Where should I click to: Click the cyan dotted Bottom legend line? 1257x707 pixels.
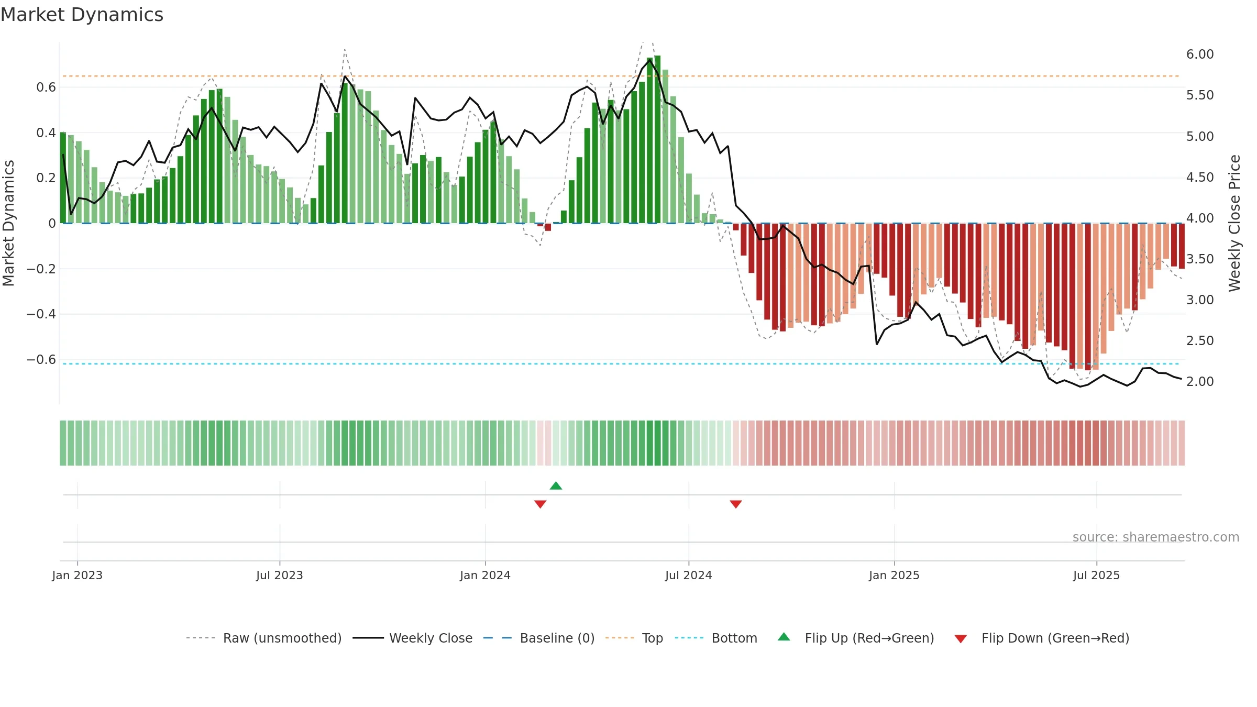pyautogui.click(x=689, y=638)
